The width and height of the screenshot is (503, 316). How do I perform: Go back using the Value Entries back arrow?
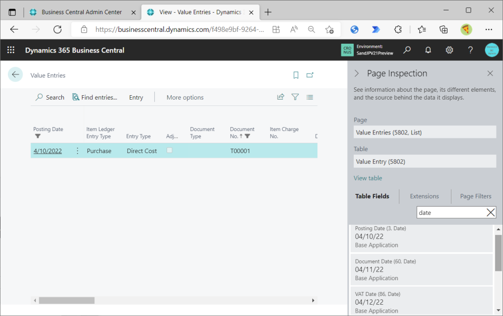pos(15,75)
